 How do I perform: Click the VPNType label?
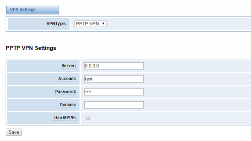56,24
